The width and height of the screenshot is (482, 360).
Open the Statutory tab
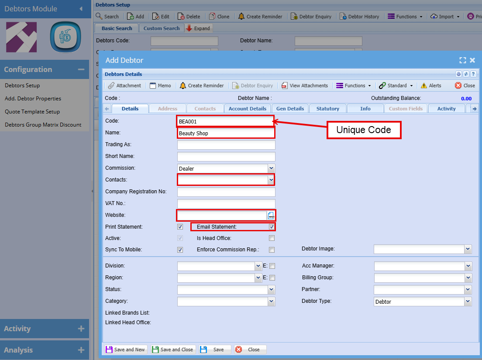click(327, 109)
